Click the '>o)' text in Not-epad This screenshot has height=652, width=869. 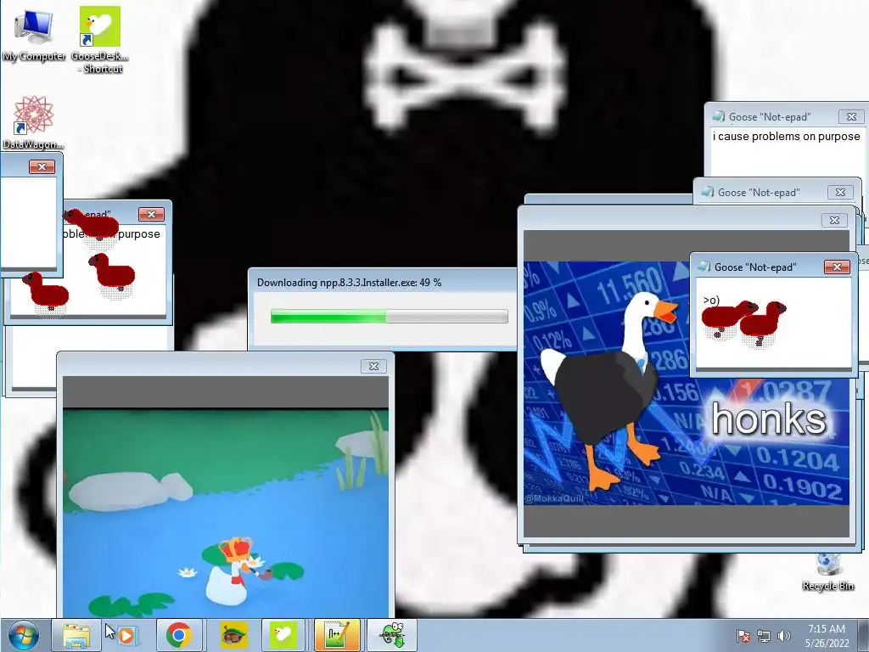711,301
